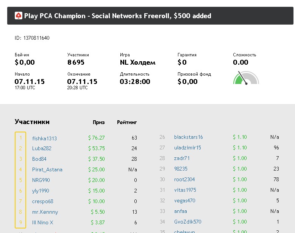Viewport: 295px width, 233px height.
Task: Open player vitas1975 profile
Action: pos(185,190)
